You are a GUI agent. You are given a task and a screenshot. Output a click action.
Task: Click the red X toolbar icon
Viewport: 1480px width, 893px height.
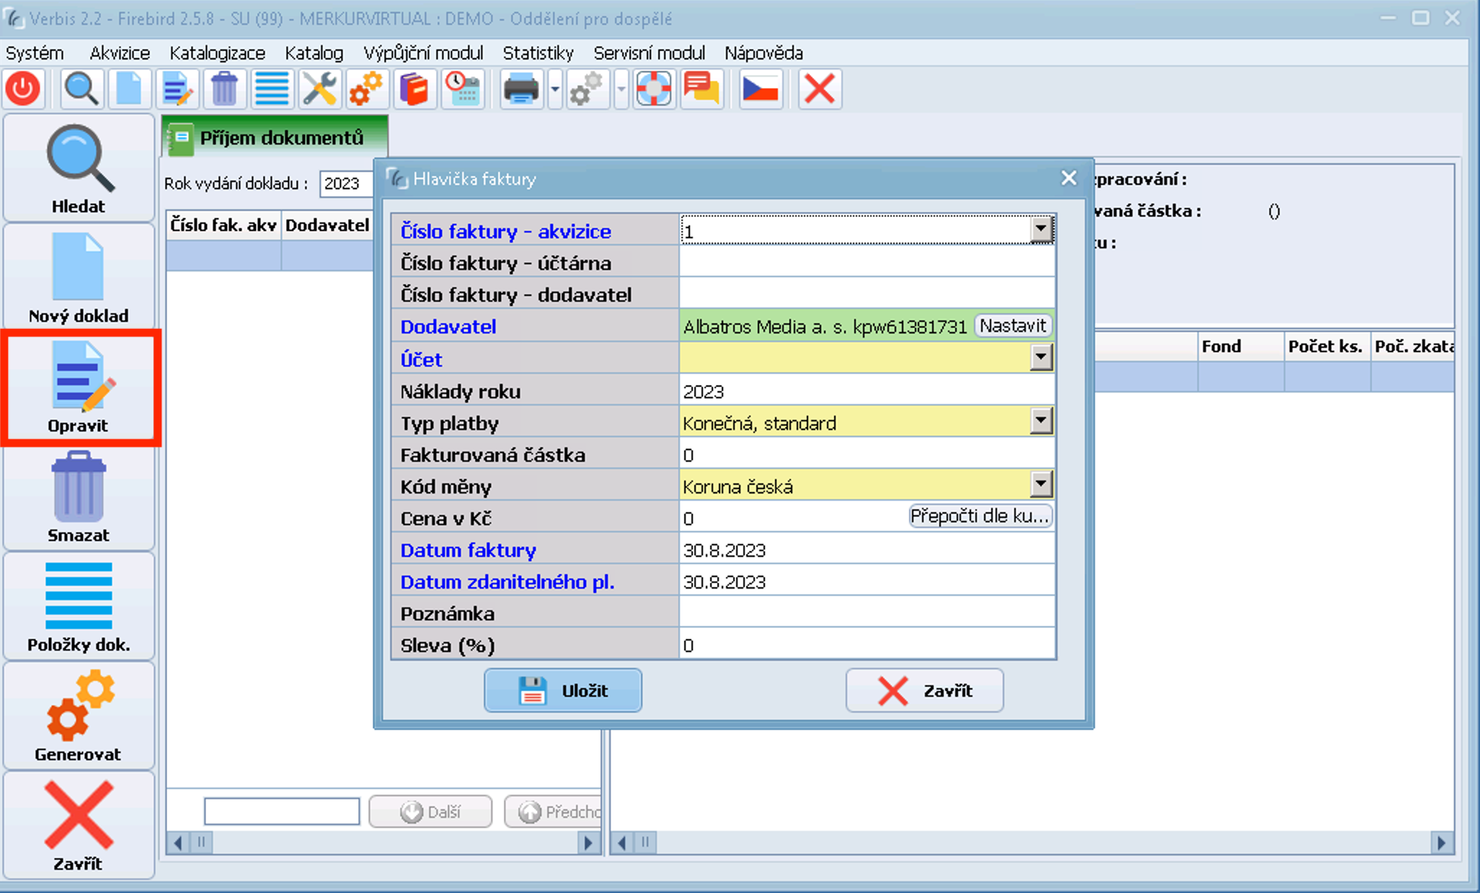[820, 89]
